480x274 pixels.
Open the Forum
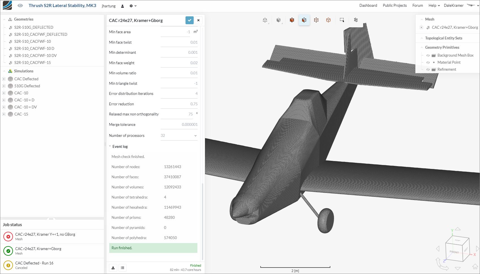418,5
